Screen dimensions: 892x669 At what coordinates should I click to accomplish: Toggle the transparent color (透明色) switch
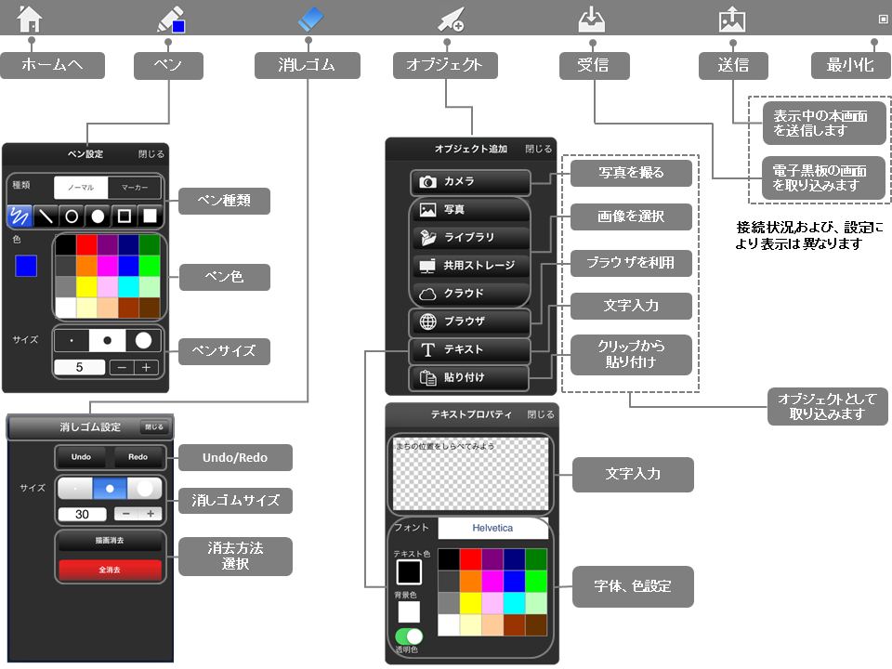coord(409,636)
